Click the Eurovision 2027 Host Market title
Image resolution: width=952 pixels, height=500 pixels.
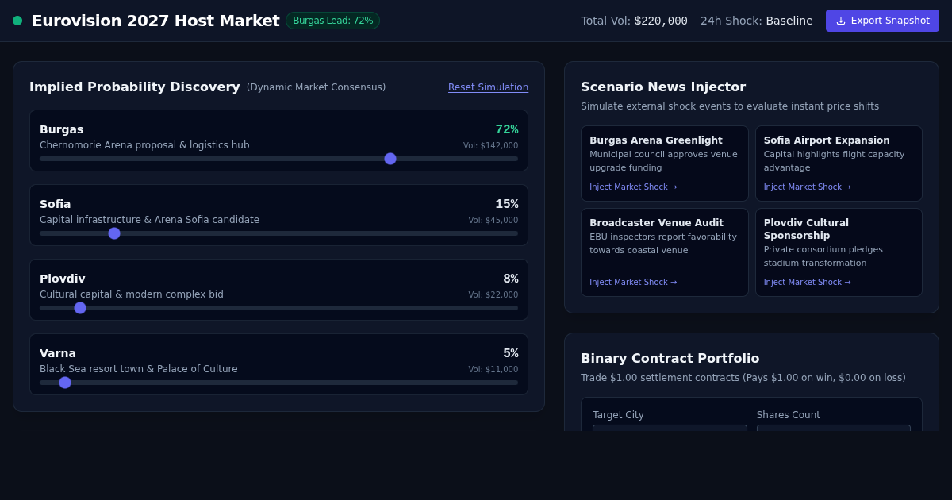click(155, 21)
